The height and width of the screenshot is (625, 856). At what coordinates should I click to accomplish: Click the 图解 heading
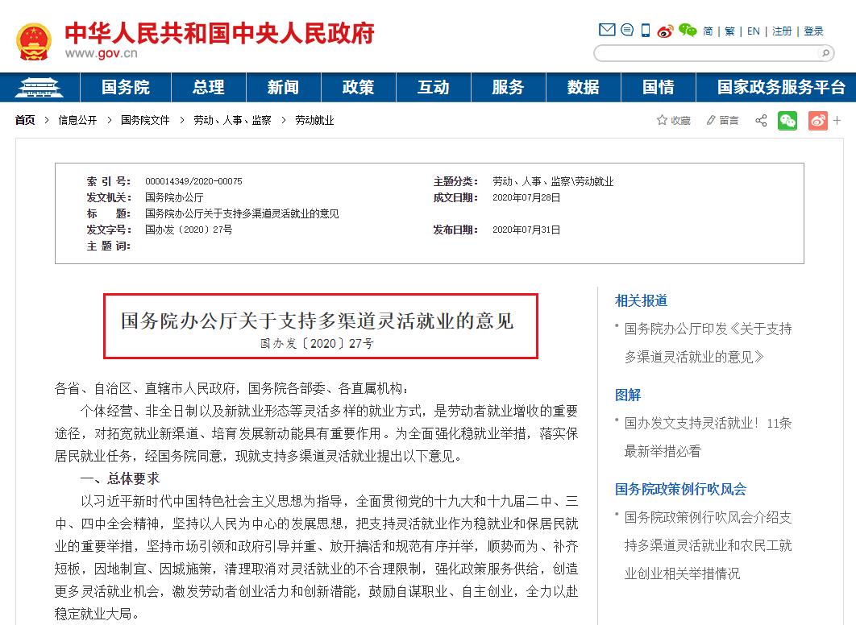pos(628,395)
